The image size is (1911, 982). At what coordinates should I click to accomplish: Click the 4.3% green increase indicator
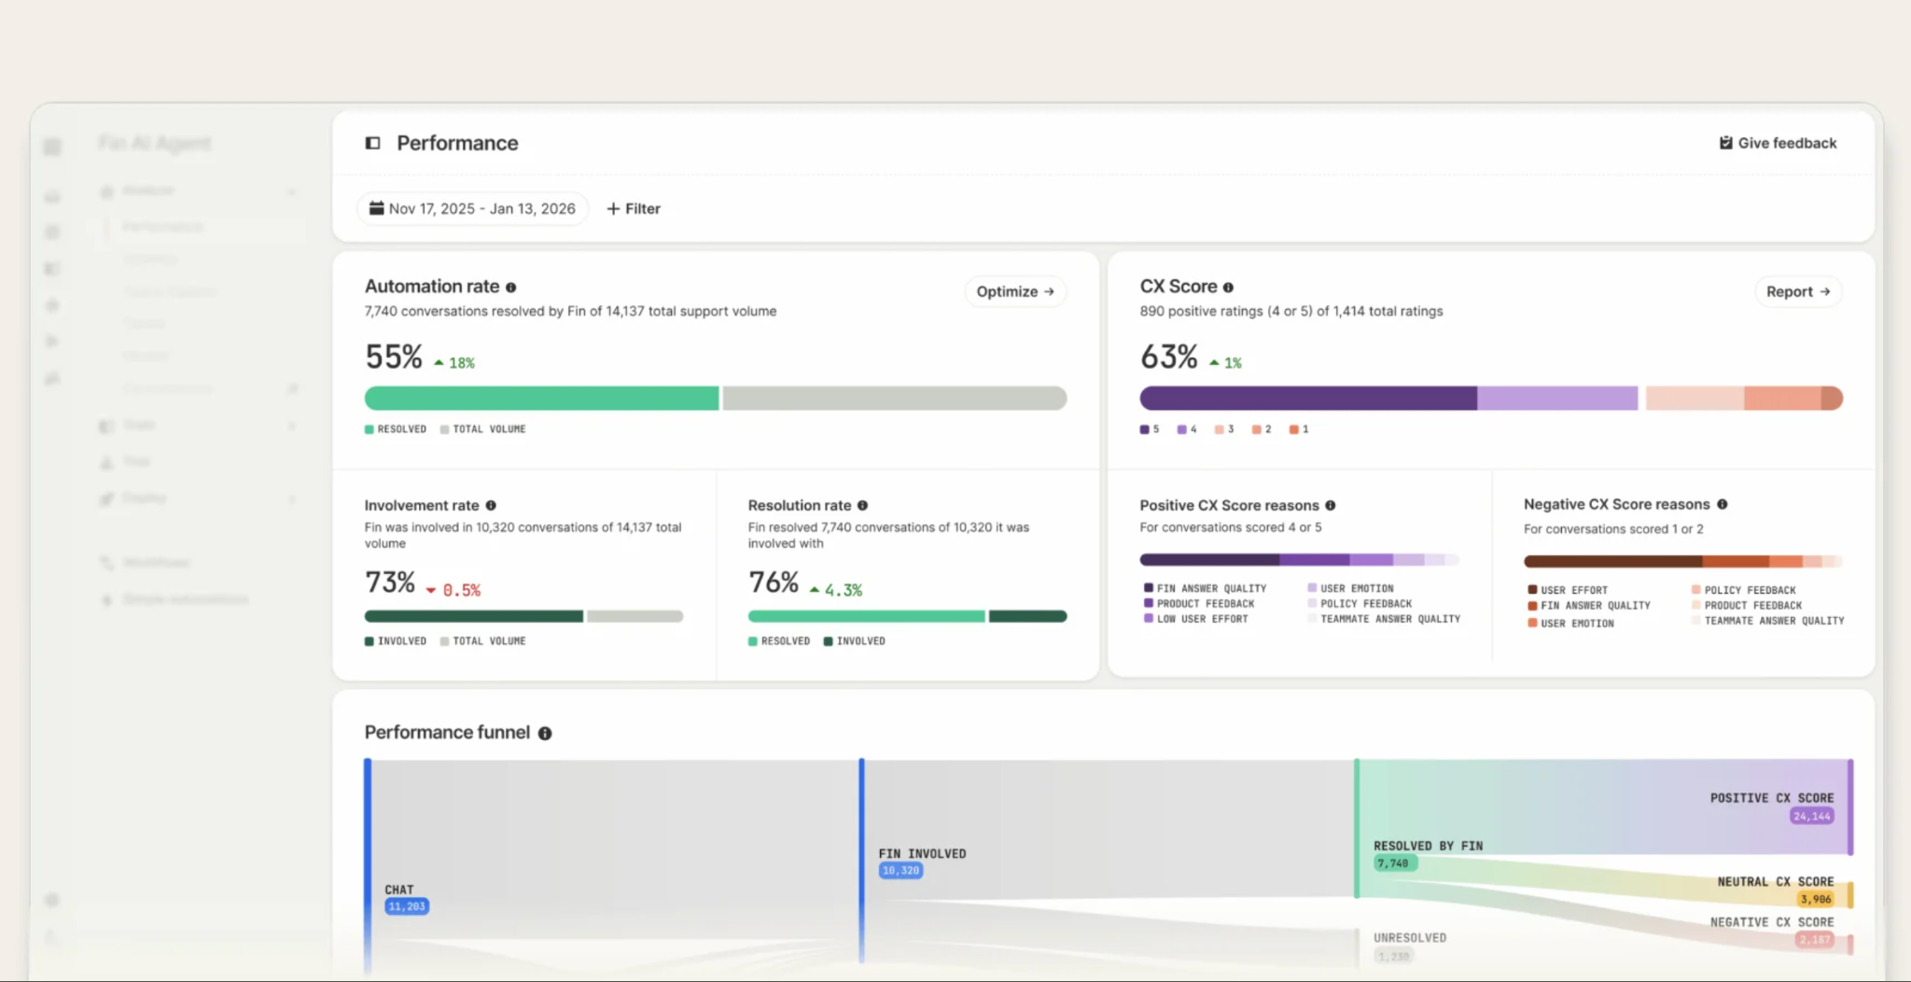click(836, 591)
